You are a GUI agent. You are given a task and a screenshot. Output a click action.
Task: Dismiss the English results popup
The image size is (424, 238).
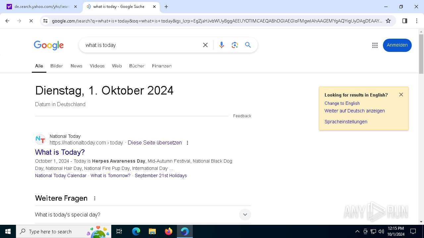(x=401, y=95)
